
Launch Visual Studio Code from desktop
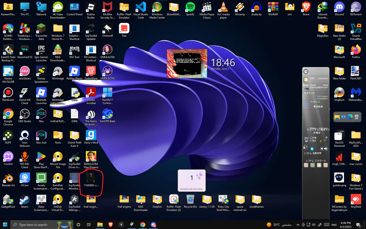pyautogui.click(x=141, y=10)
